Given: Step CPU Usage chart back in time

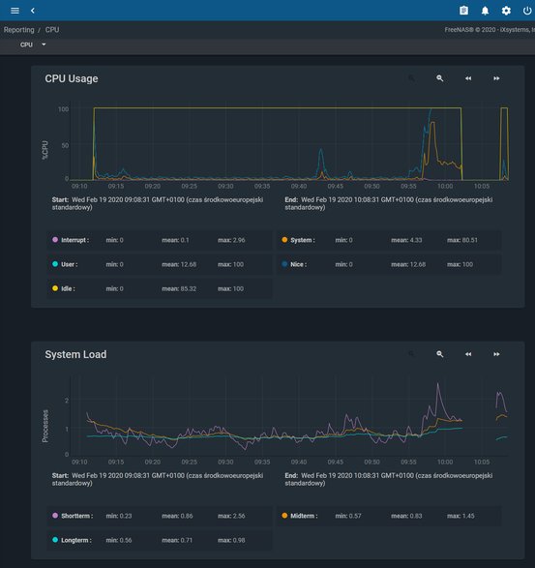Looking at the screenshot, I should (x=468, y=78).
